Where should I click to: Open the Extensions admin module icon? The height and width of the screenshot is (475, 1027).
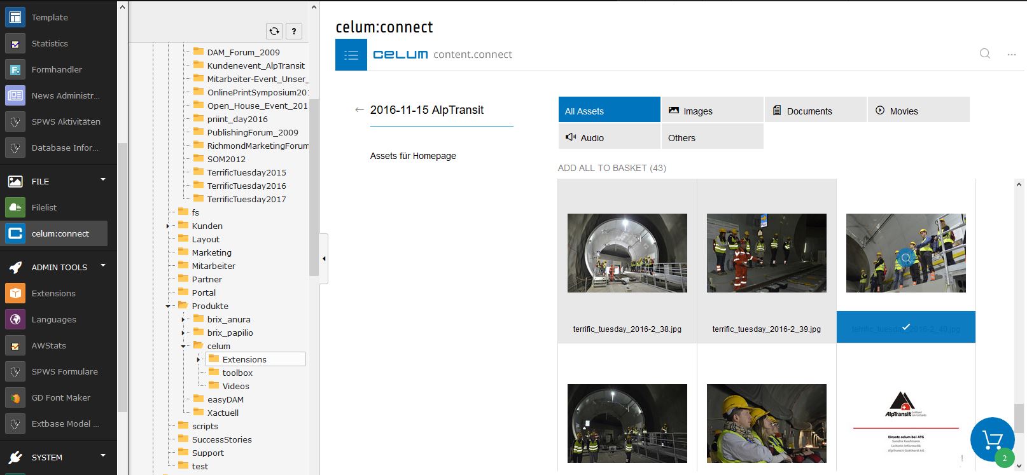point(15,293)
